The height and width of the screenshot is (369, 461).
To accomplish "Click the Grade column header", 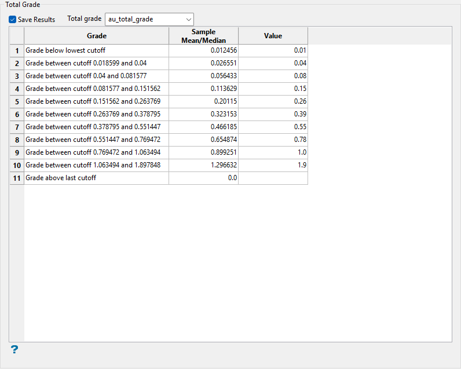I will point(96,36).
